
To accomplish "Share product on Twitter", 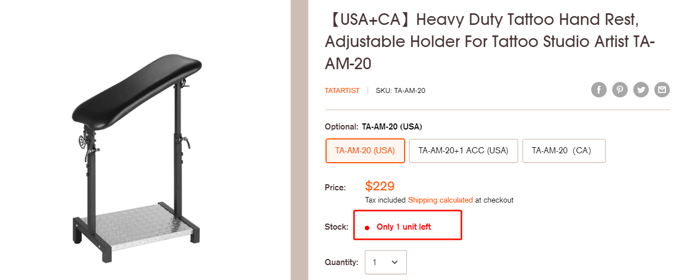I will point(641,90).
